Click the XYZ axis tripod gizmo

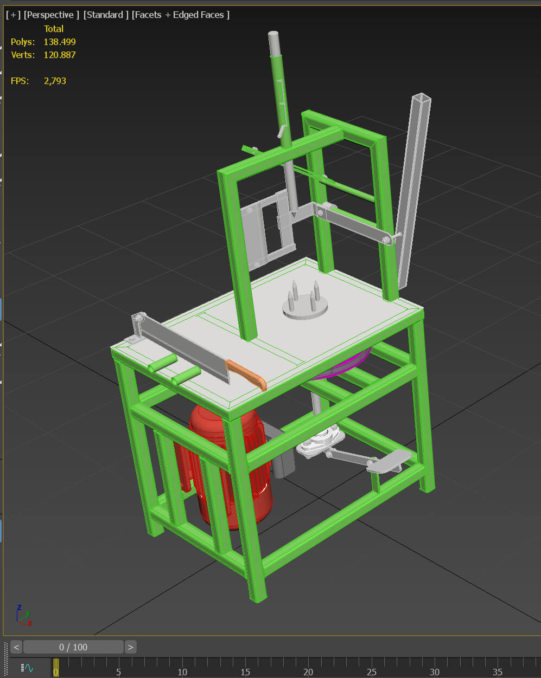[x=23, y=616]
